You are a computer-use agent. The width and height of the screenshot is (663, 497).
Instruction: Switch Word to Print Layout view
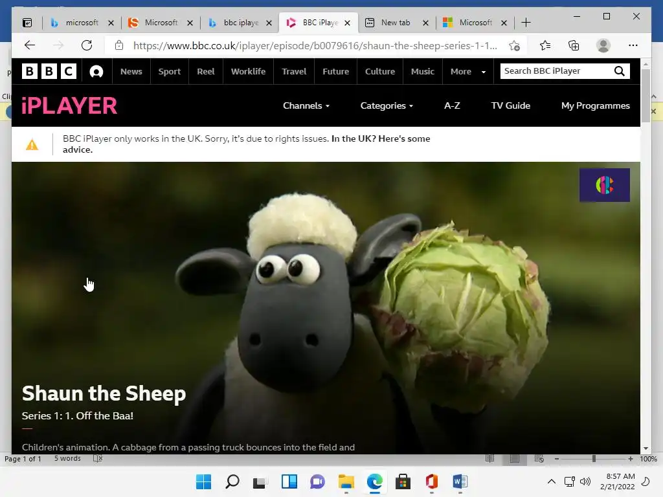tap(514, 459)
